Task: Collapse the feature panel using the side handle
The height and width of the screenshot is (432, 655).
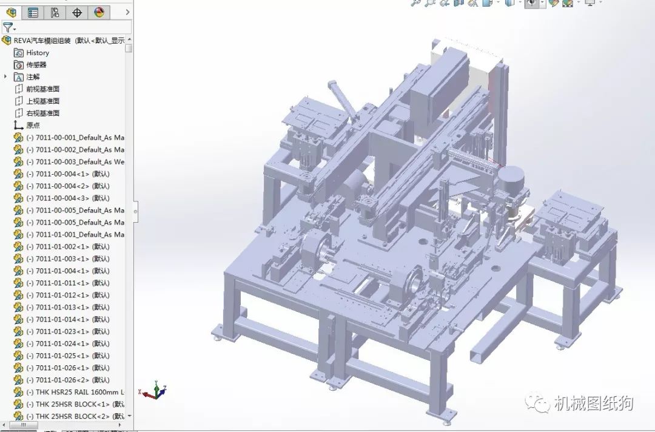Action: tap(135, 212)
